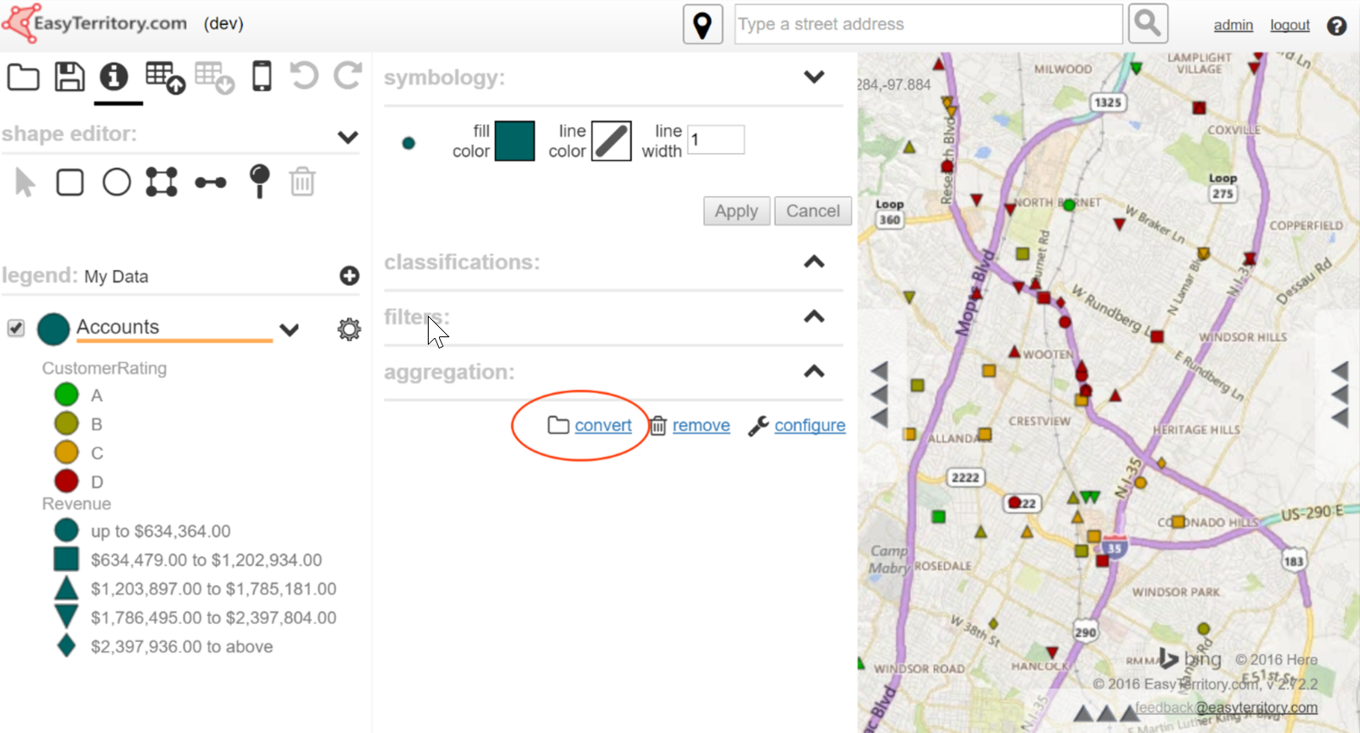Image resolution: width=1360 pixels, height=733 pixels.
Task: Click the upload data table icon
Action: [x=164, y=77]
